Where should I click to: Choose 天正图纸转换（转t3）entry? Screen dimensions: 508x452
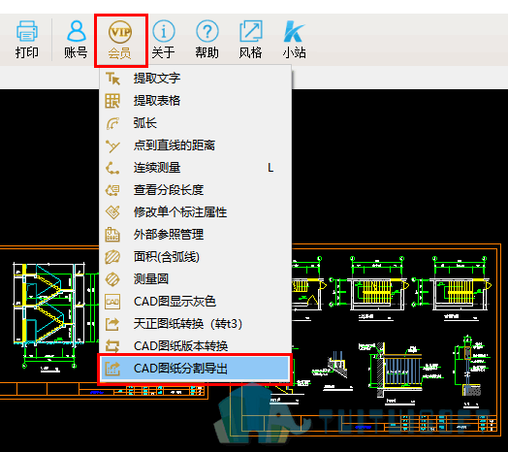[196, 324]
